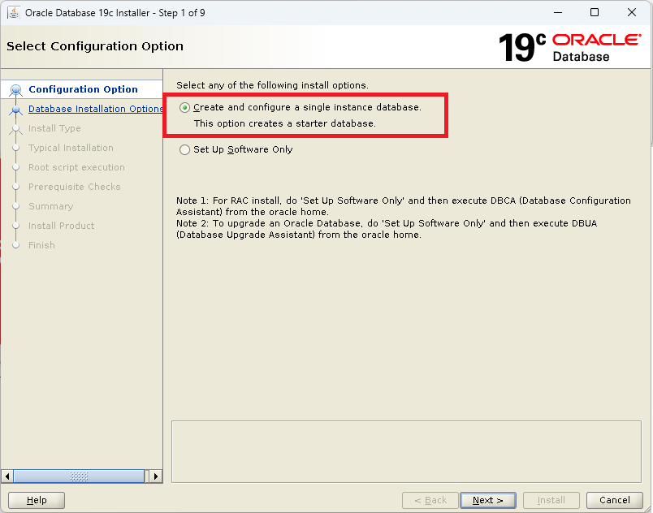Click the Configuration Option step marker icon

(15, 90)
